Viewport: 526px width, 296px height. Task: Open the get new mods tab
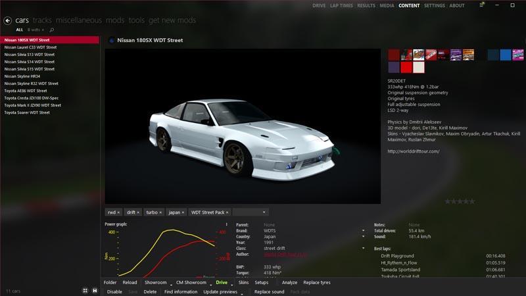172,20
